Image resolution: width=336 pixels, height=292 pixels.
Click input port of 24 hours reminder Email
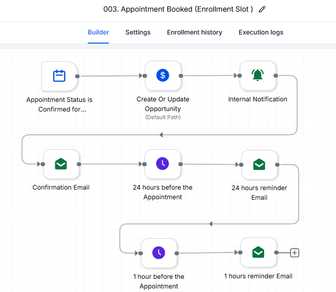241,165
